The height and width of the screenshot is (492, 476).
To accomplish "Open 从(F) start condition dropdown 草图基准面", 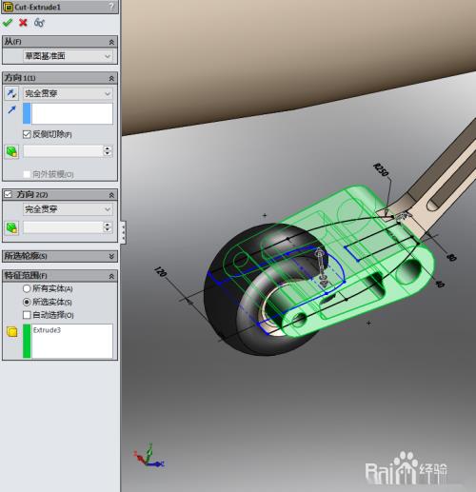I will (68, 56).
